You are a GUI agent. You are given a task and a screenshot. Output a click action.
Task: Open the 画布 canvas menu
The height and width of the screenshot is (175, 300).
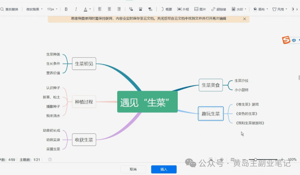[259, 9]
